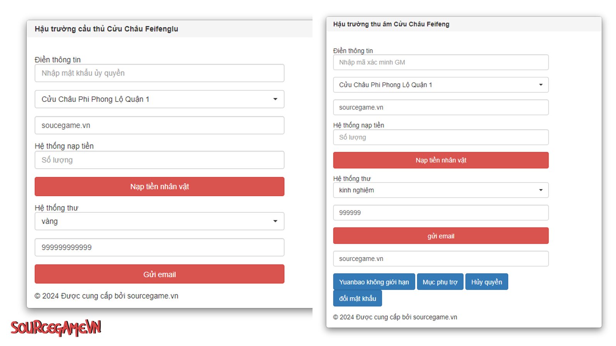Open server dropdown in 'Hậu trường cầu thủ' panel
616x346 pixels.
pyautogui.click(x=159, y=99)
